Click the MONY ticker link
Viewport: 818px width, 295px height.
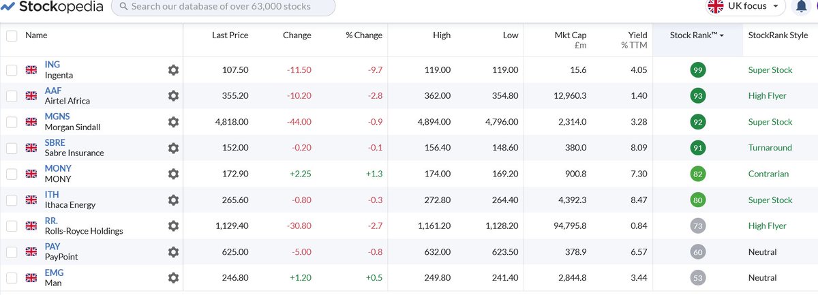click(x=58, y=168)
